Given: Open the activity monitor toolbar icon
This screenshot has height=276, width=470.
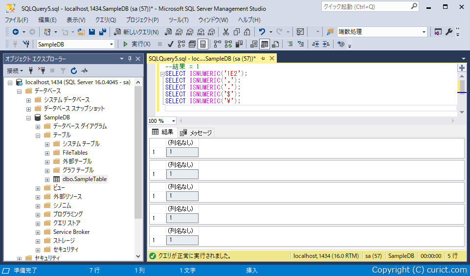Looking at the screenshot, I should (x=300, y=32).
